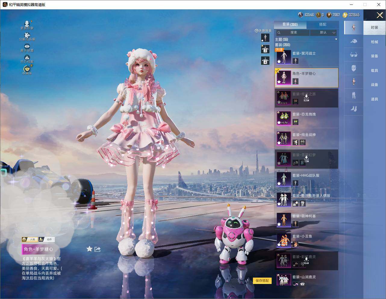
Task: Choose the 套装-绚金战神 outfit name
Action: click(x=304, y=135)
